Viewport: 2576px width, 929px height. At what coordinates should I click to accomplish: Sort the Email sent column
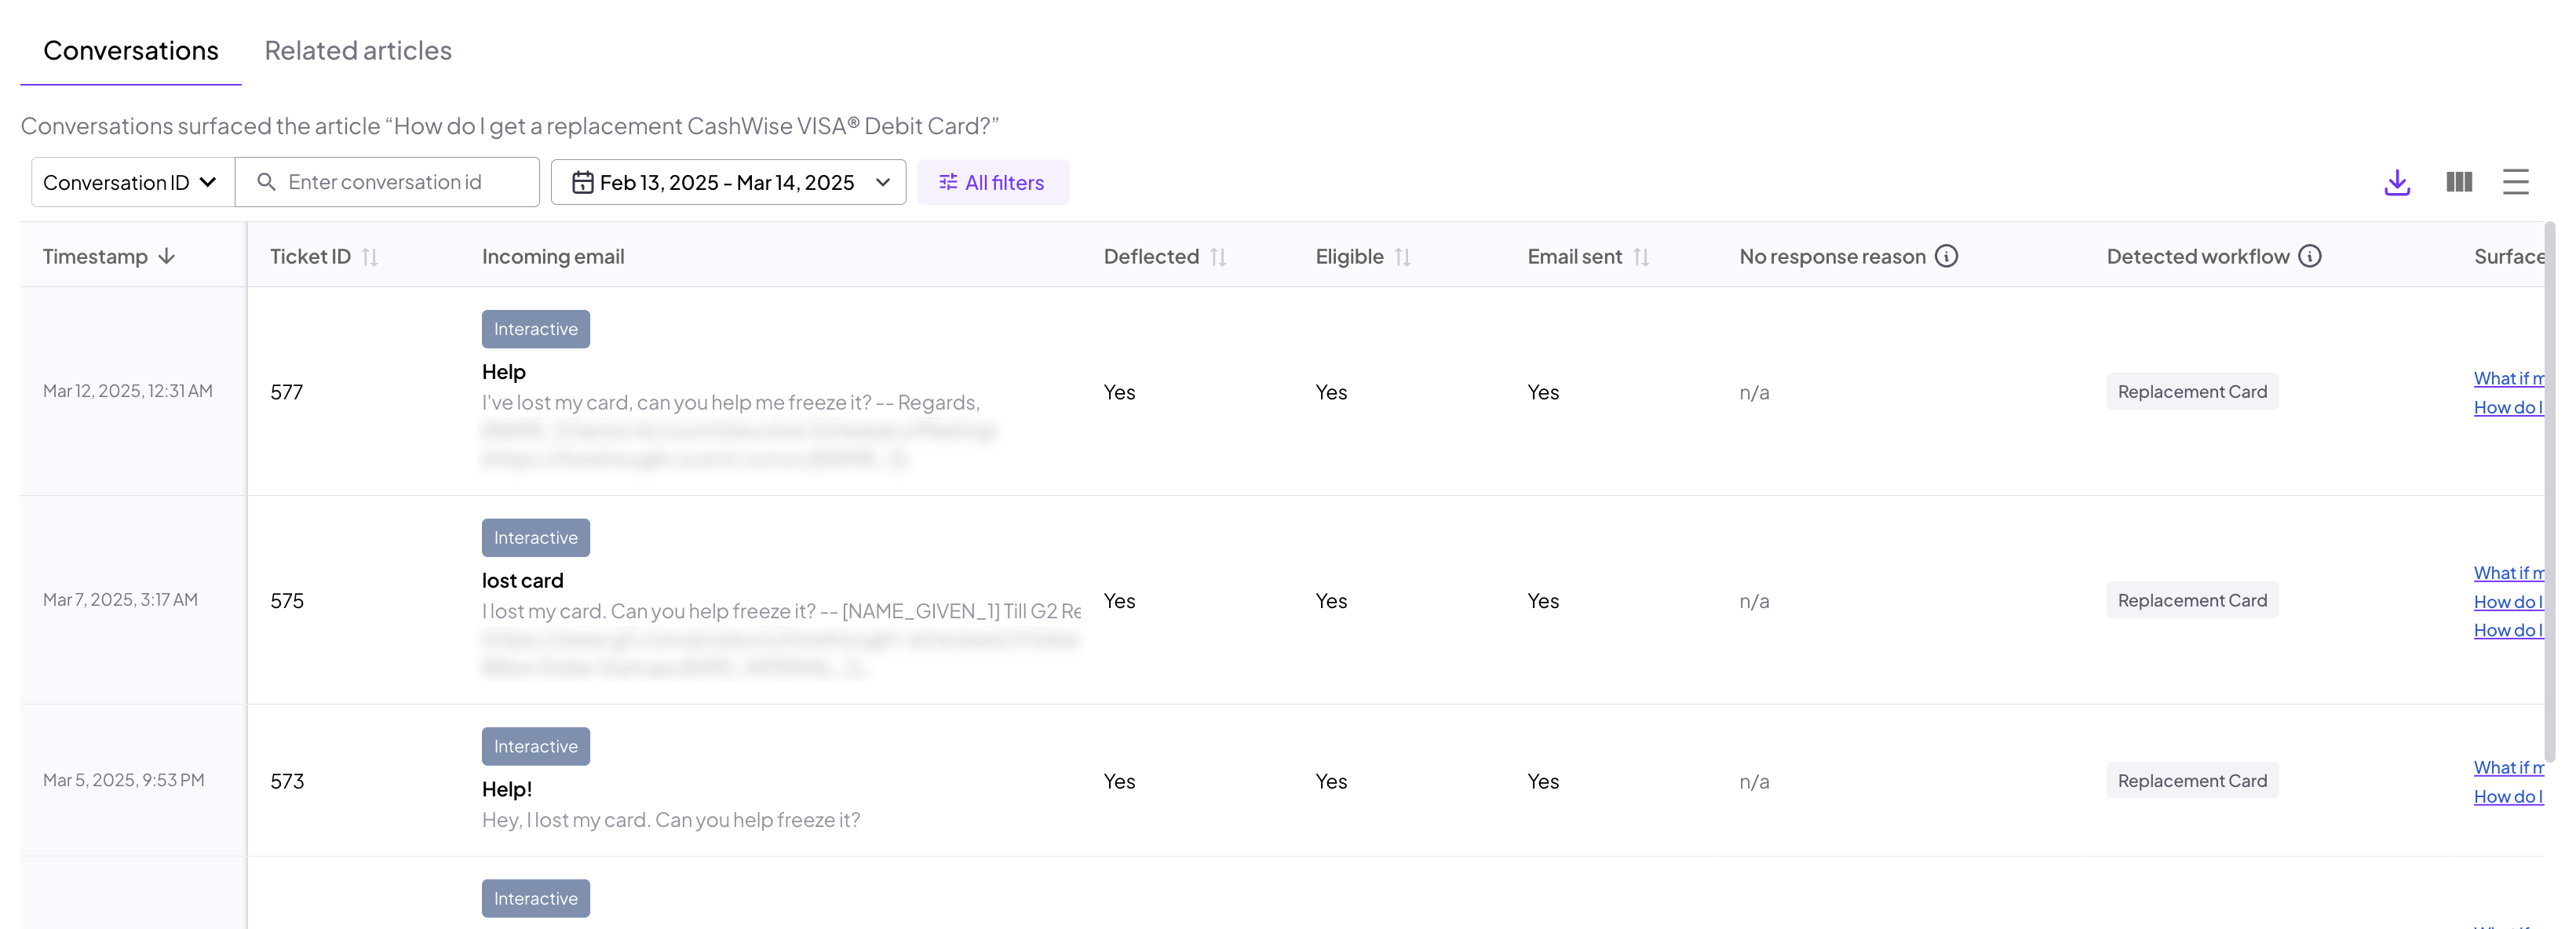point(1640,257)
